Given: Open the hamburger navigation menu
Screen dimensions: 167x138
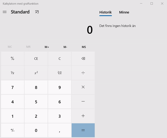Looking at the screenshot, I should tap(4, 12).
